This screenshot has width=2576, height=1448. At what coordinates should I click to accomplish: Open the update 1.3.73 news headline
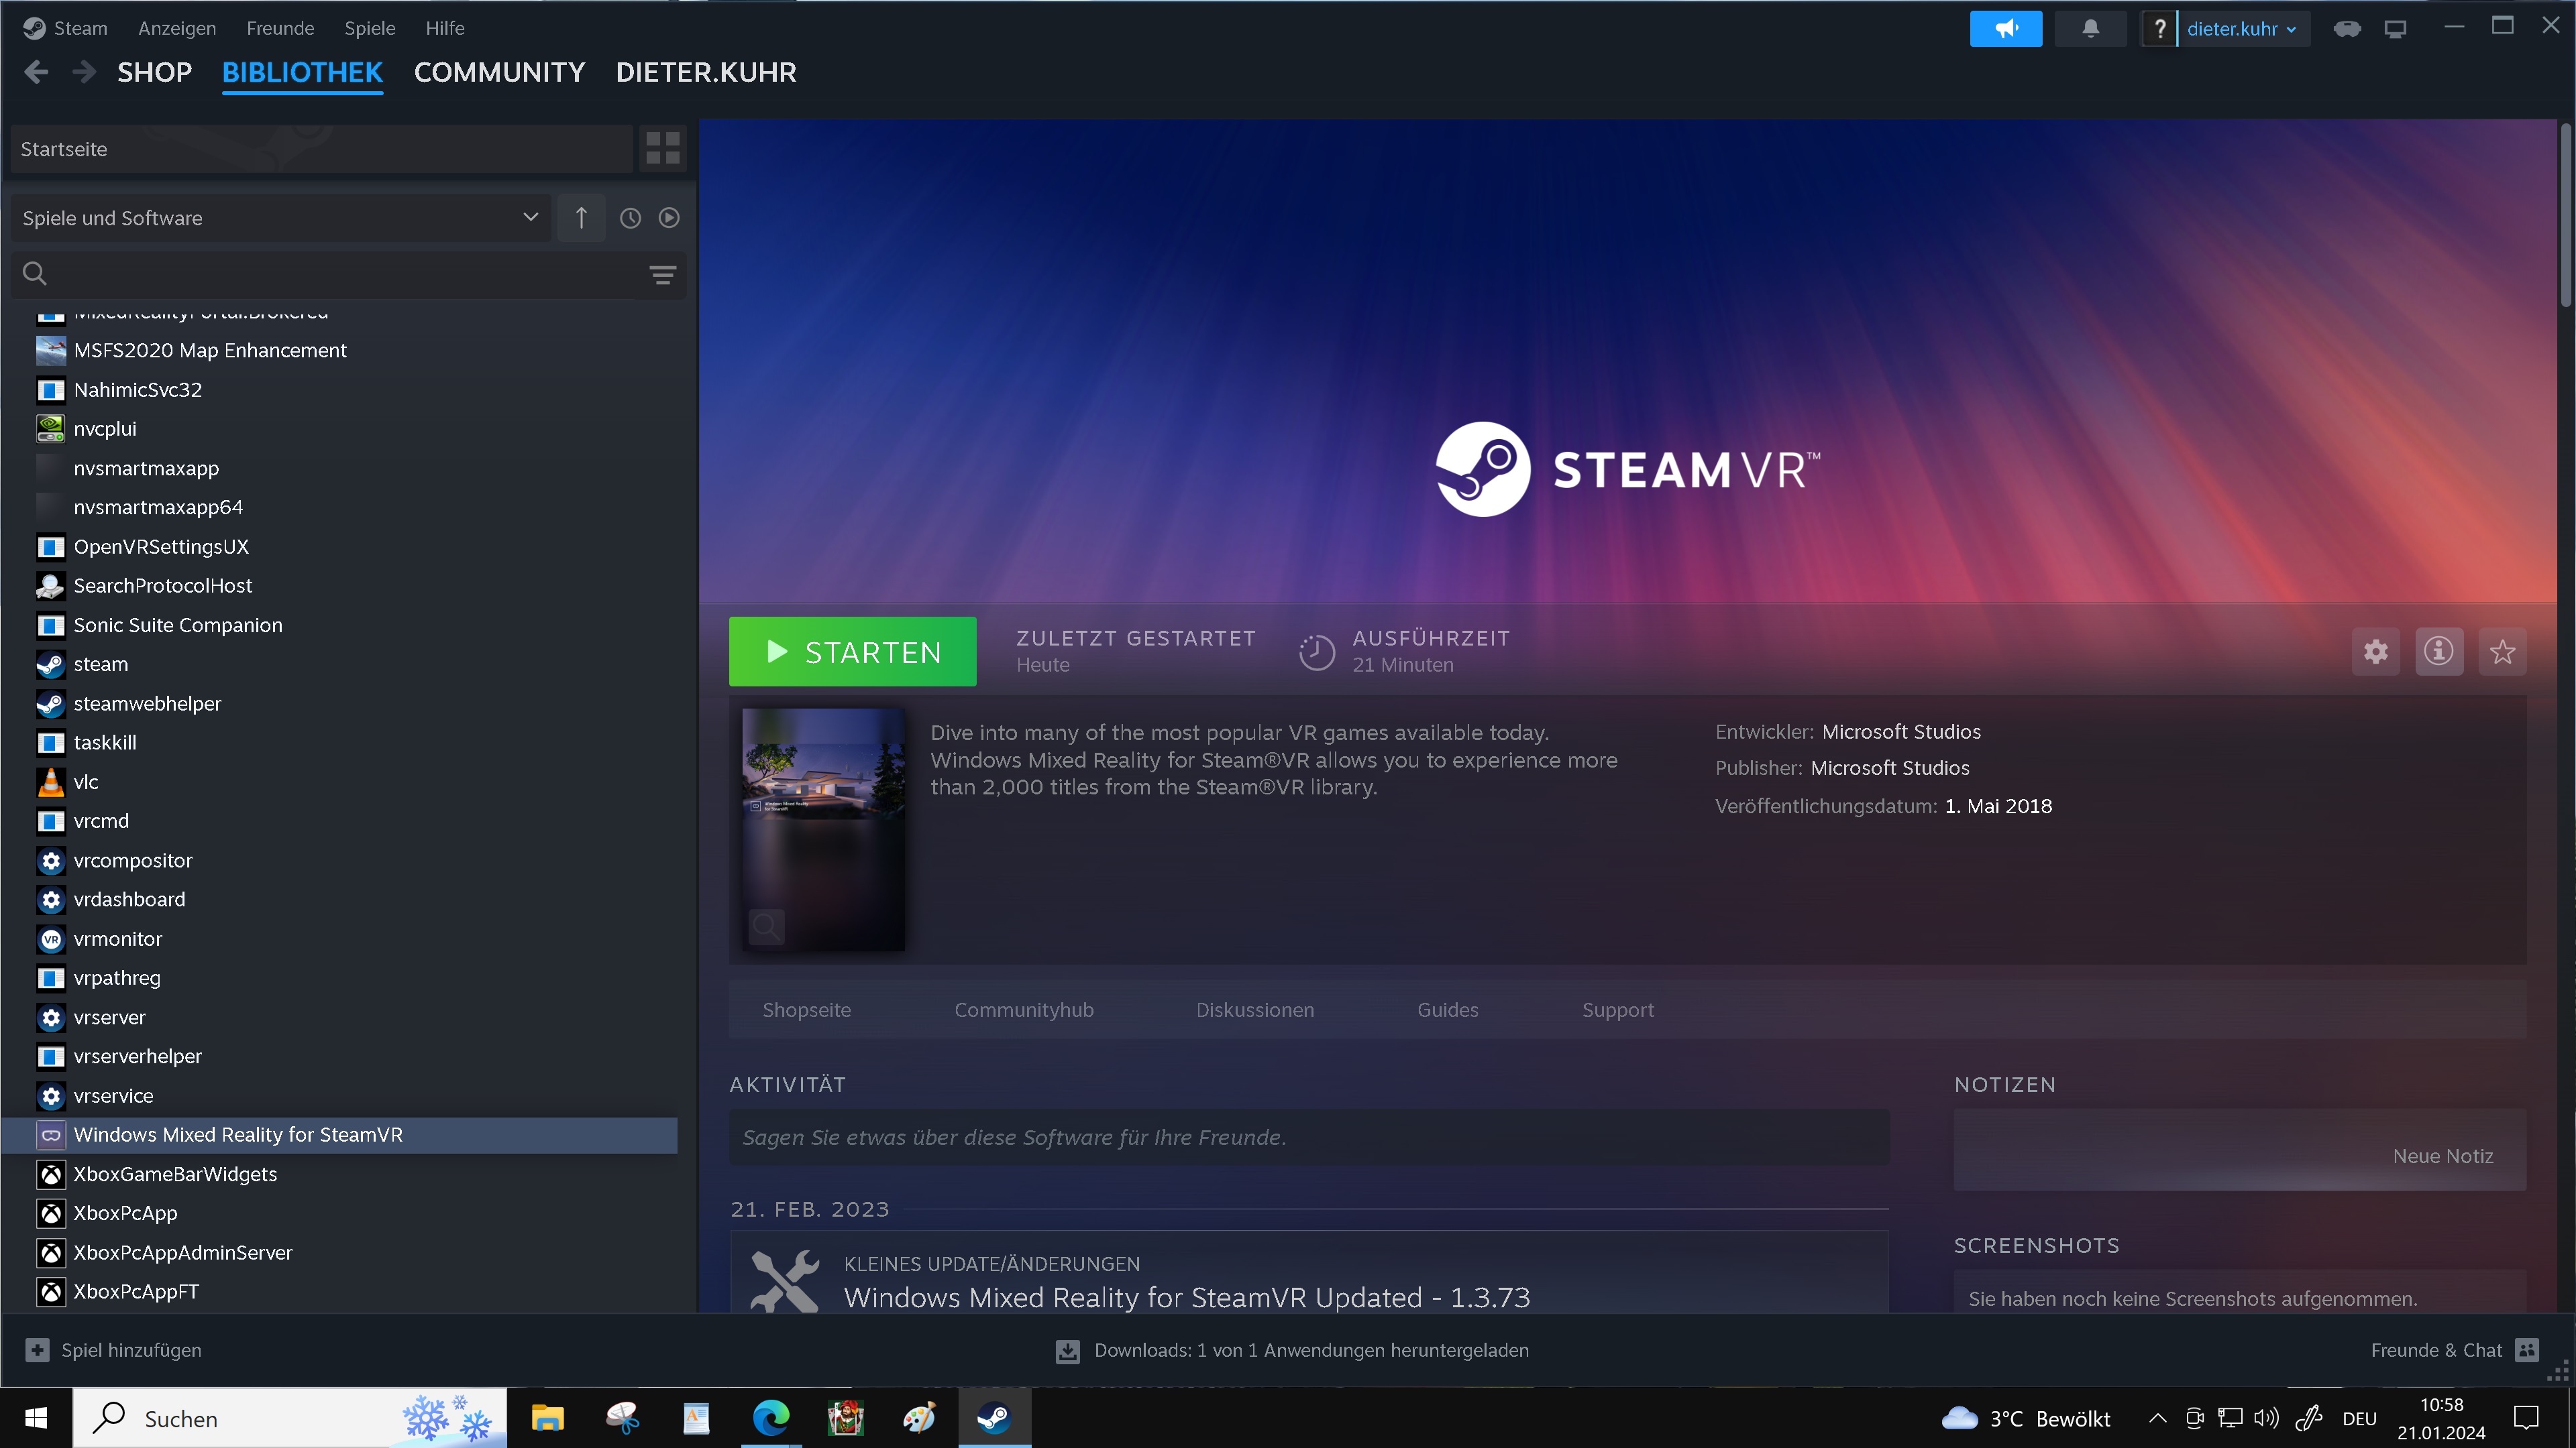1187,1297
